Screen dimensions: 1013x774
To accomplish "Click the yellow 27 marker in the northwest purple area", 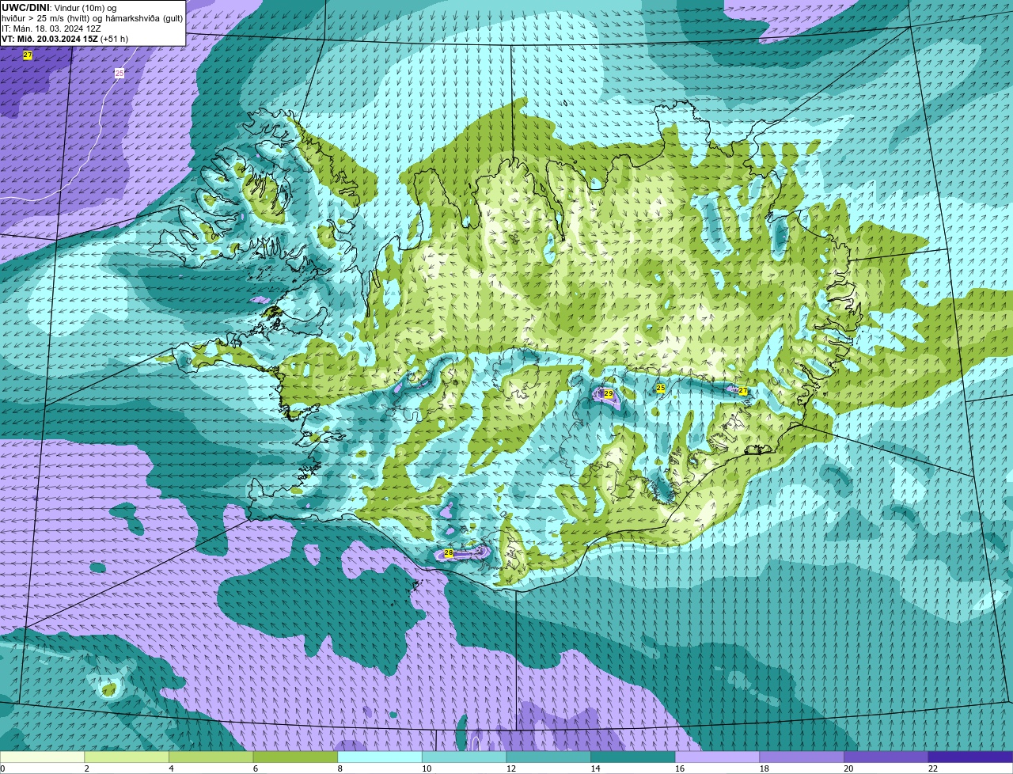I will click(x=28, y=55).
